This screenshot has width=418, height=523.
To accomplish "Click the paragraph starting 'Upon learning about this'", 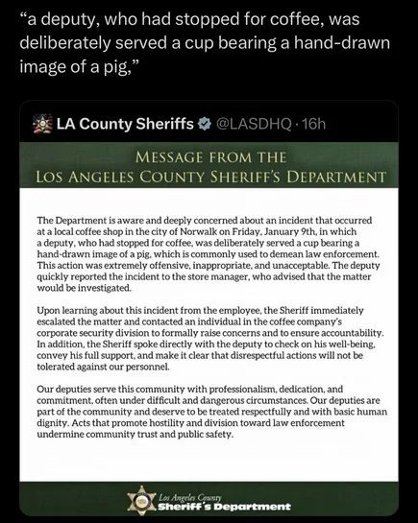I will 210,339.
